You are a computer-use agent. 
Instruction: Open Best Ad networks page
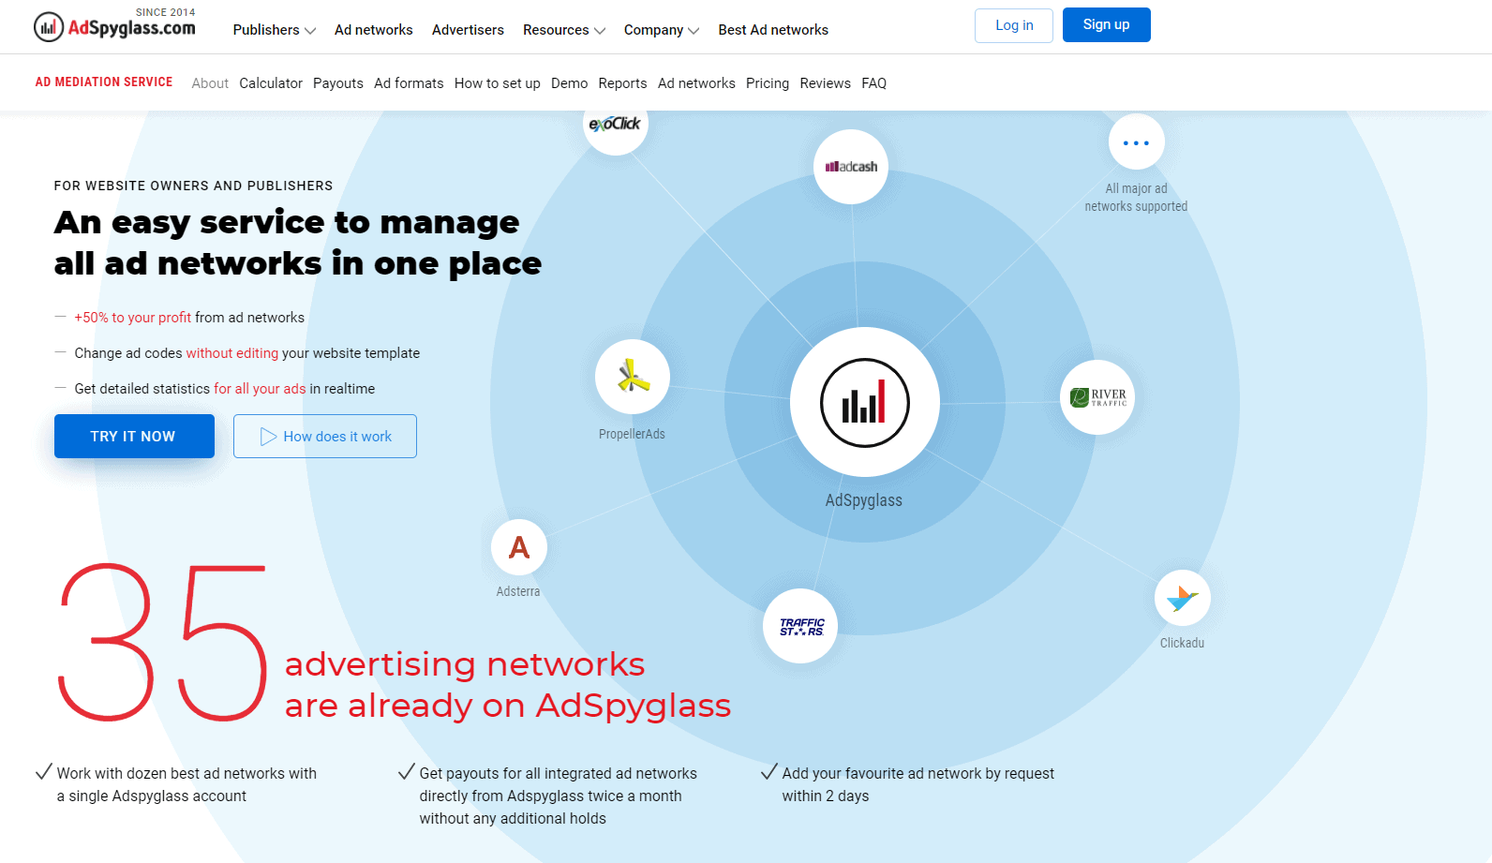pyautogui.click(x=773, y=30)
